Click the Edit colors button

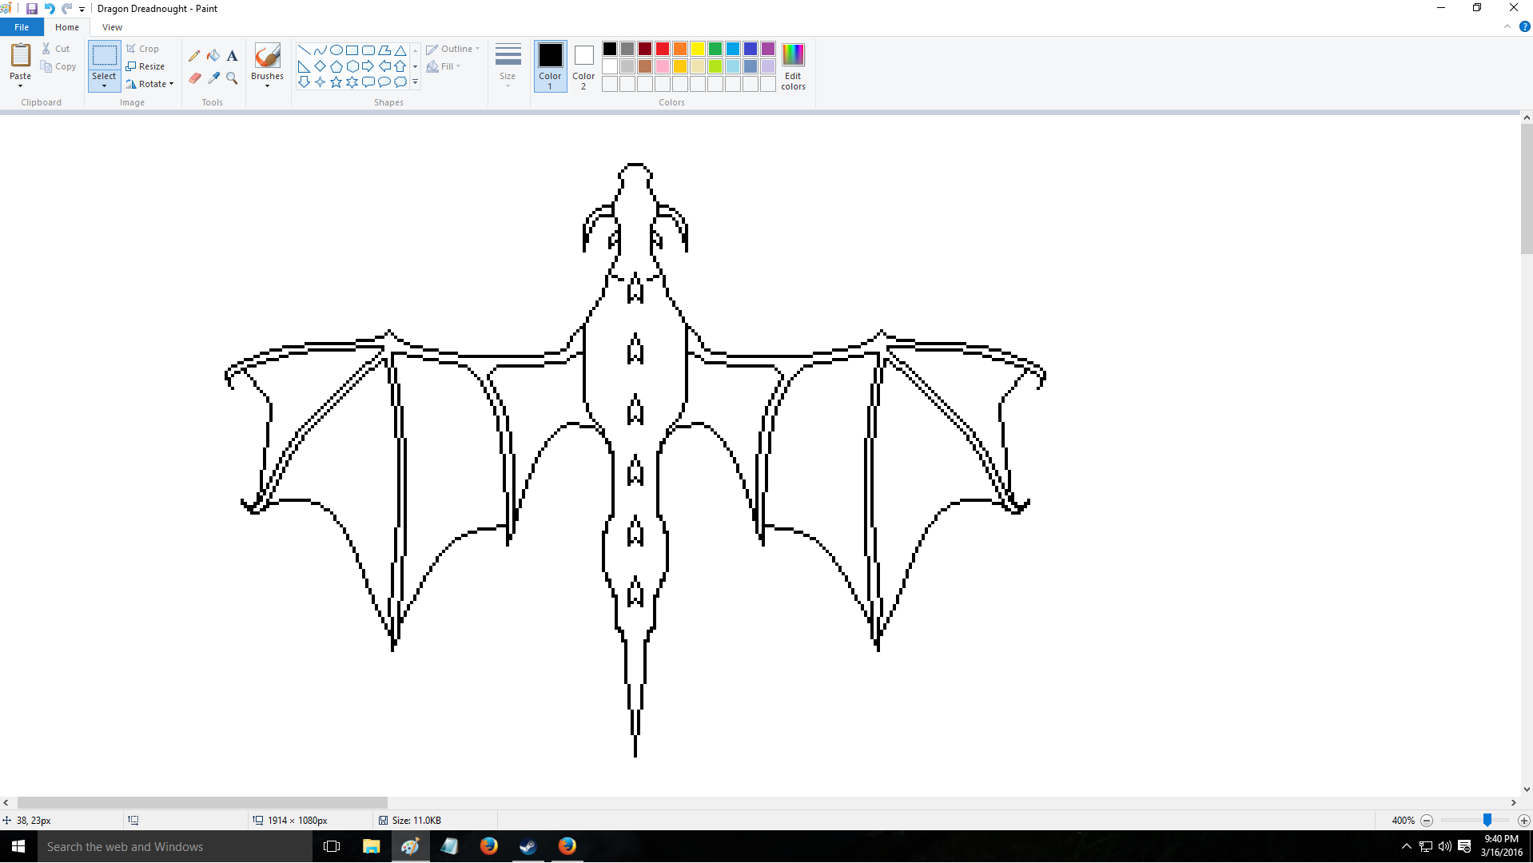793,66
